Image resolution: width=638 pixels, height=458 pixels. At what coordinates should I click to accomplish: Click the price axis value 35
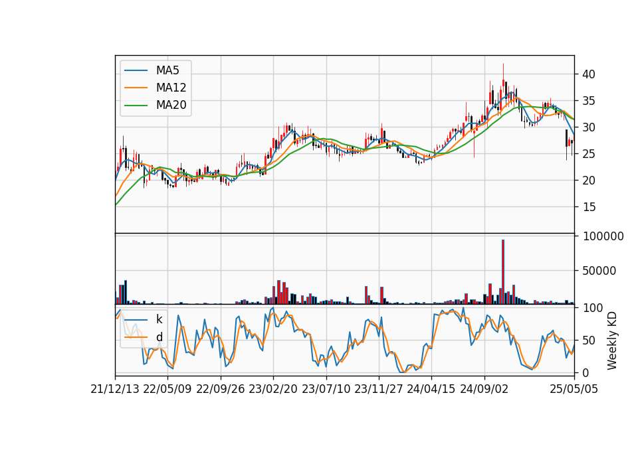pos(589,101)
